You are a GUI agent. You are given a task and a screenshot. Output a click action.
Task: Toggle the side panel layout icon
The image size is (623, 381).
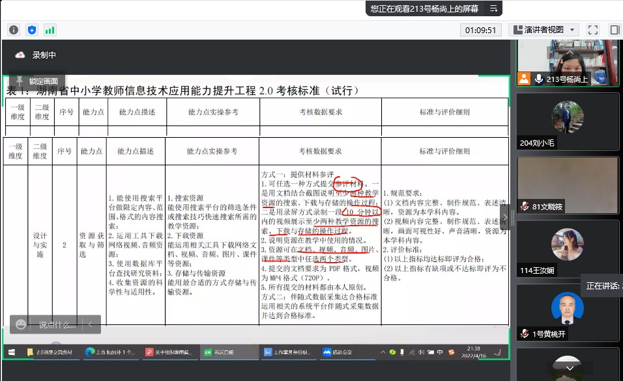click(614, 30)
